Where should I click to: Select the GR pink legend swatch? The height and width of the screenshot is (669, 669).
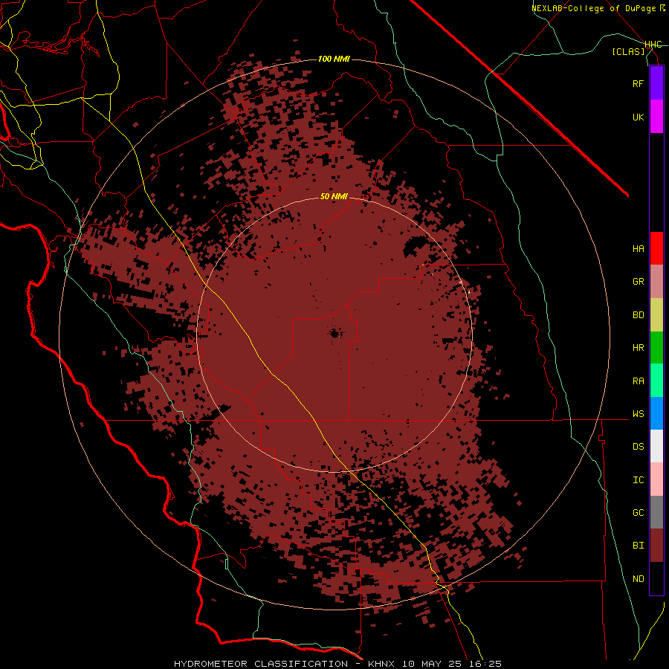(656, 282)
